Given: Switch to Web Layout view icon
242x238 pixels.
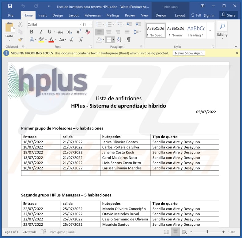Looking at the screenshot, I should [185, 232].
